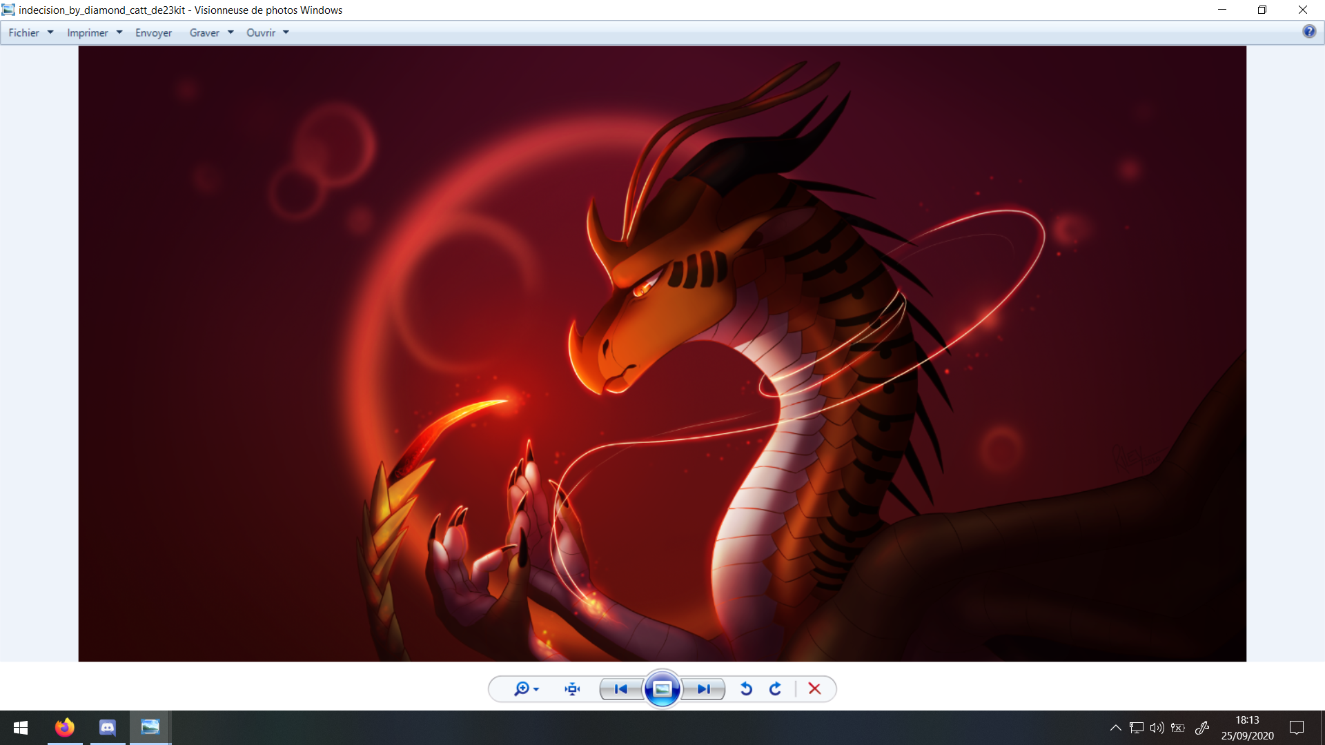Open Discord from the taskbar
The height and width of the screenshot is (745, 1325).
click(108, 727)
